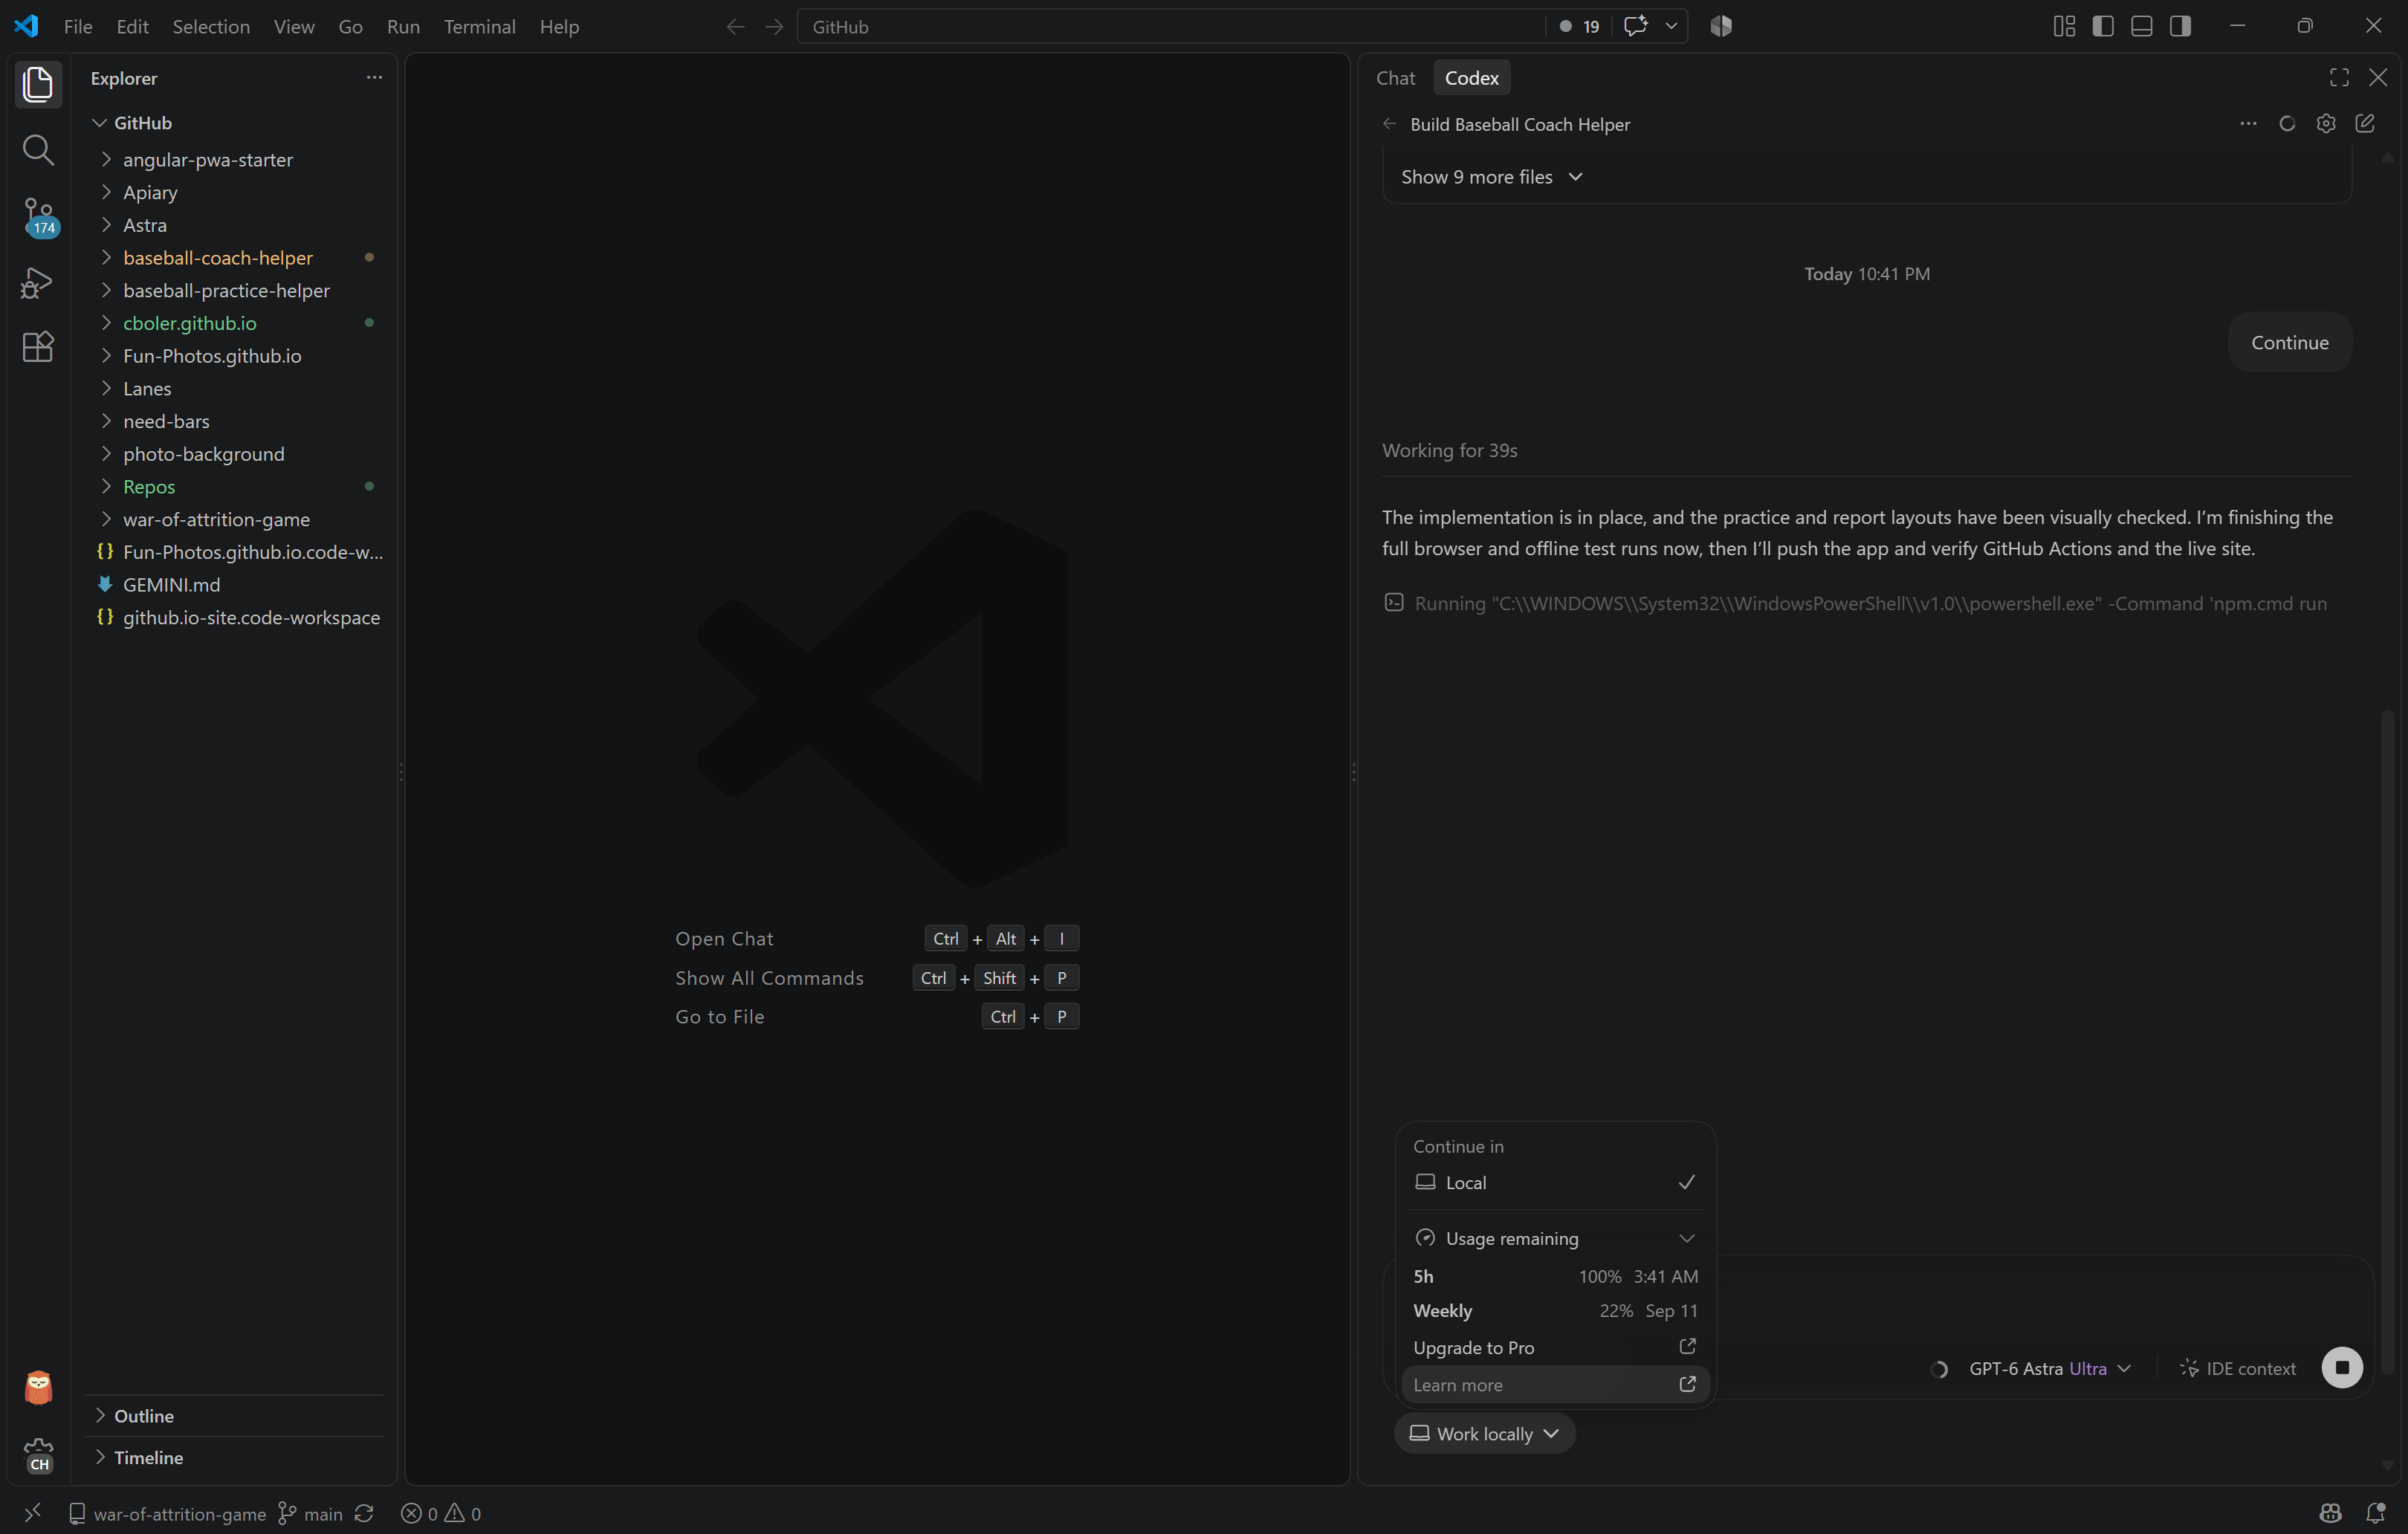Screen dimensions: 2408x1534
Task: Go back with the navigation arrow
Action: click(735, 27)
